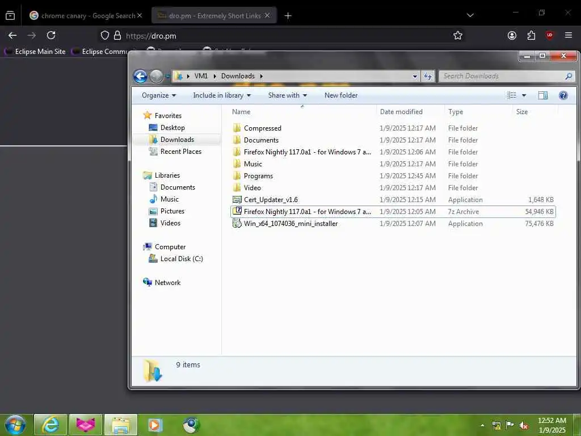The width and height of the screenshot is (581, 436).
Task: Open the Windows Start button
Action: 15,425
